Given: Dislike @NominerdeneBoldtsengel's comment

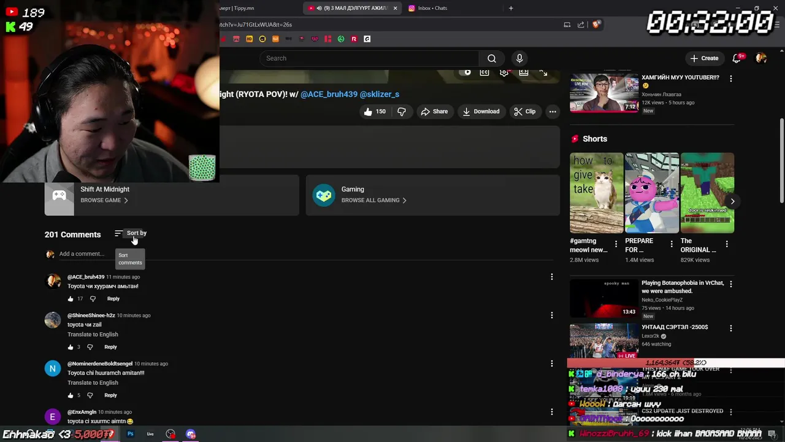Looking at the screenshot, I should [90, 396].
